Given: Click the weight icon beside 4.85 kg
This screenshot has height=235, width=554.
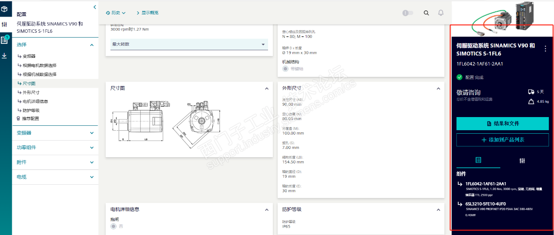Looking at the screenshot, I should pyautogui.click(x=531, y=101).
